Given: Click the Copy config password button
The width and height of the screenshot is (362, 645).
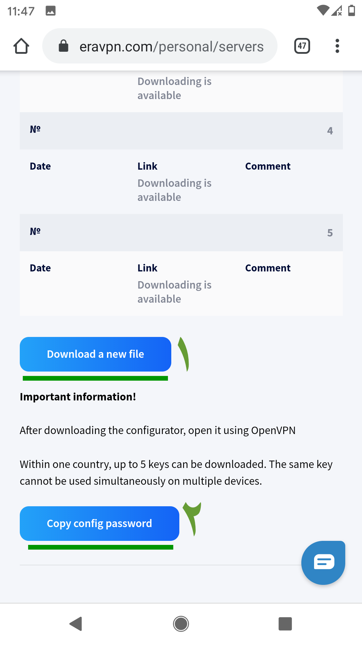Looking at the screenshot, I should [x=99, y=523].
